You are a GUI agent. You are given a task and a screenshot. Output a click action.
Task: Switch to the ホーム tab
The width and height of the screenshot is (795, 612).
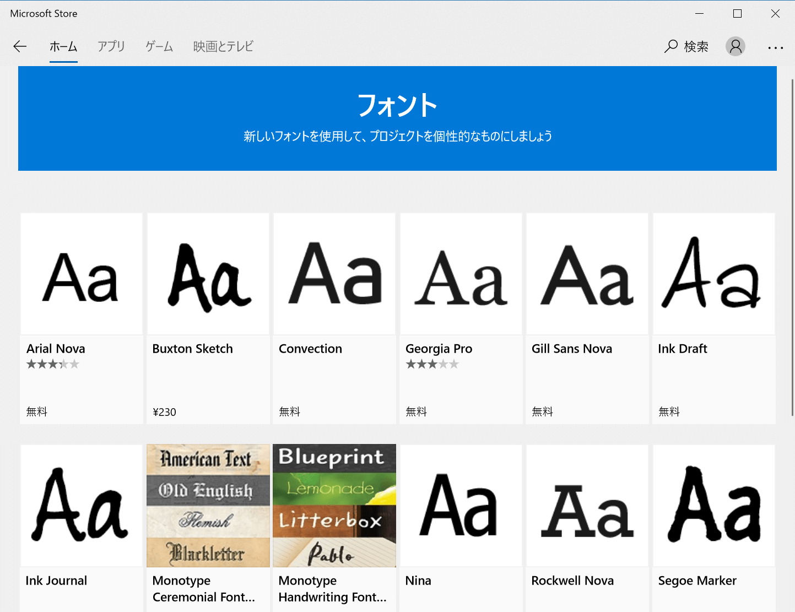[63, 46]
